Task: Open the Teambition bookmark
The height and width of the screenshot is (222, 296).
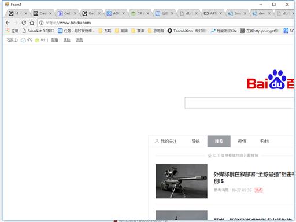Action: [187, 31]
